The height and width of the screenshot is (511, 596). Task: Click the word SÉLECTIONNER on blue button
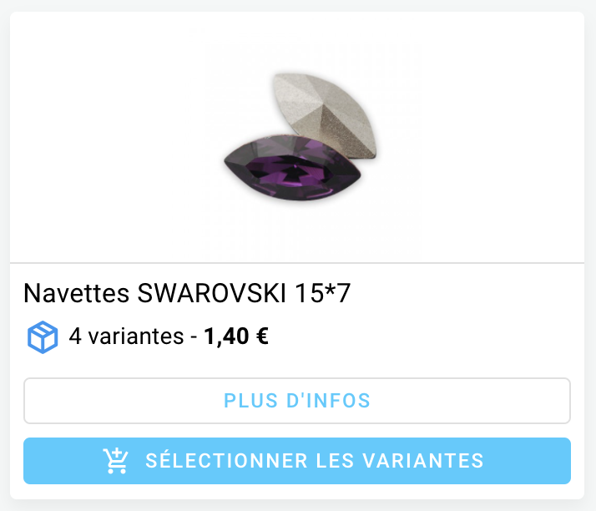click(x=226, y=460)
